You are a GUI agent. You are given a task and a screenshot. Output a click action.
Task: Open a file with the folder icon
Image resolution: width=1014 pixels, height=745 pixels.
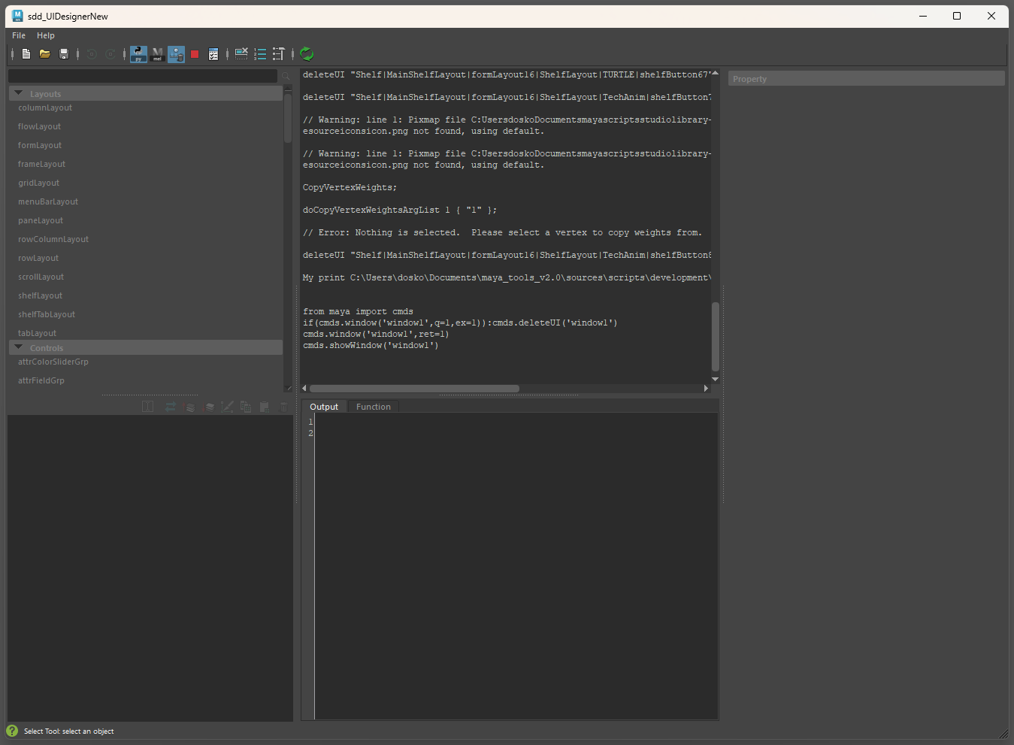[45, 54]
